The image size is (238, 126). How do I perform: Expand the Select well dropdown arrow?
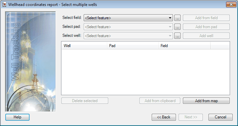point(170,36)
